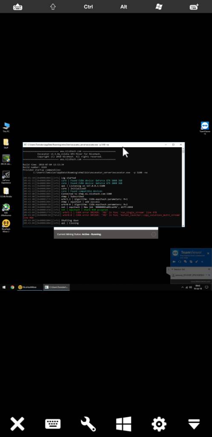
Task: Open whiteboard pen in TeamViewer panel
Action: [x=196, y=262]
